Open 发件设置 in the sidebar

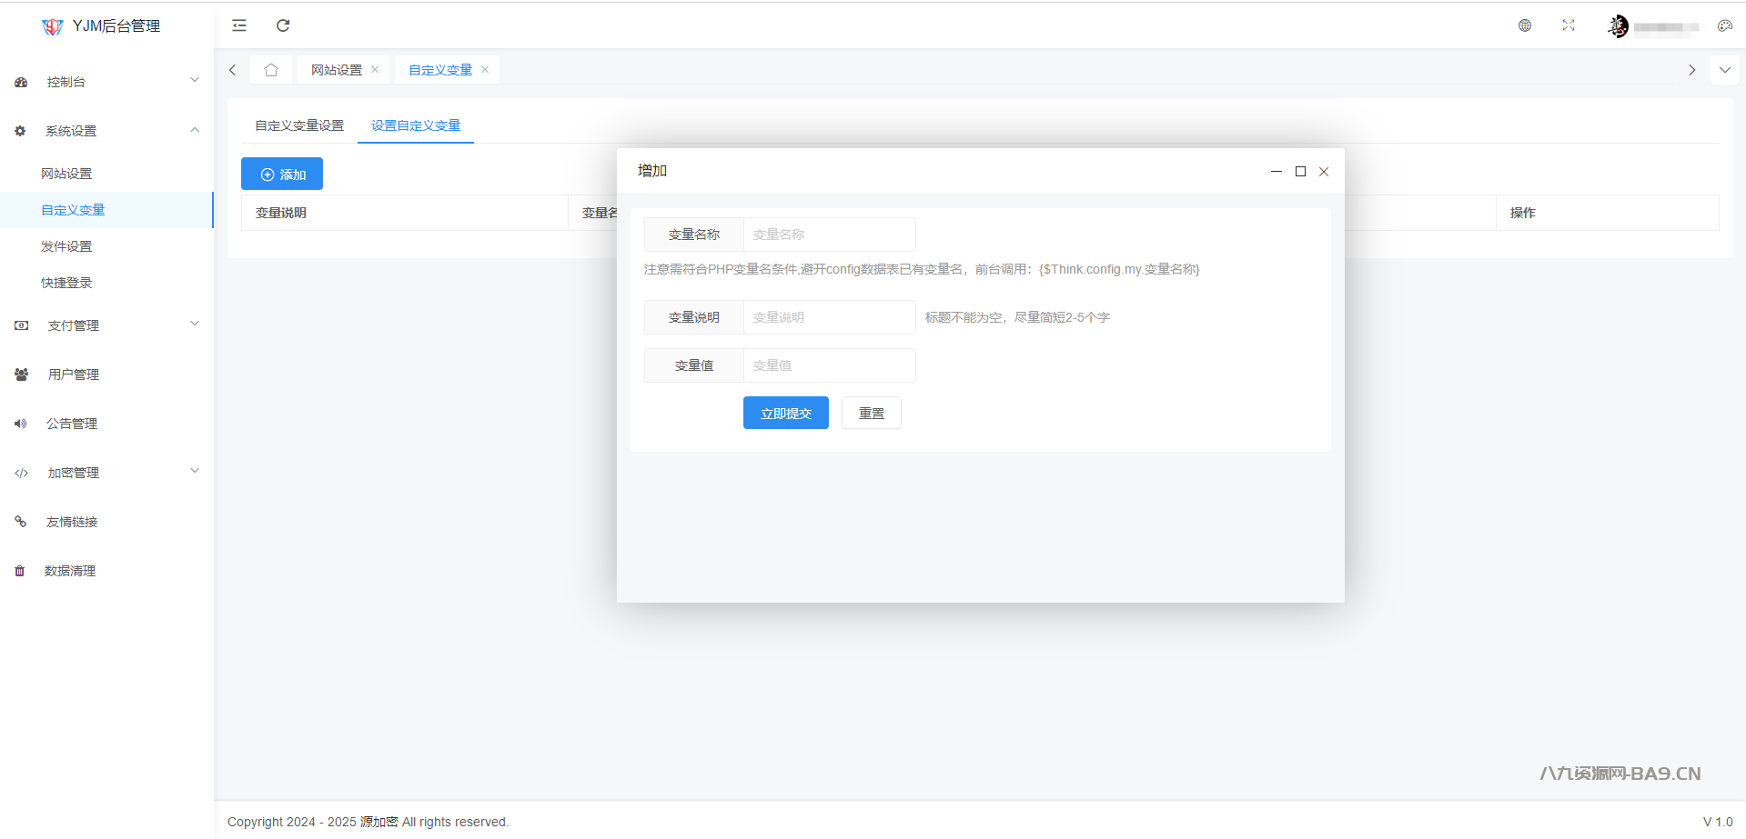point(66,246)
